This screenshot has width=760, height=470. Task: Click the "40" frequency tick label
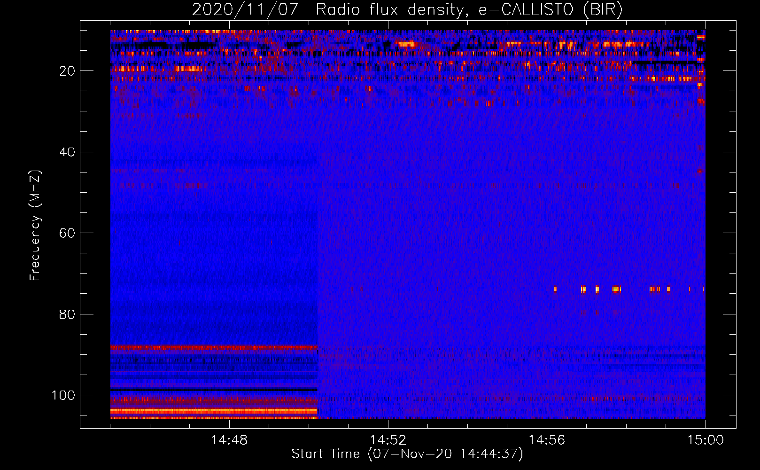(67, 152)
